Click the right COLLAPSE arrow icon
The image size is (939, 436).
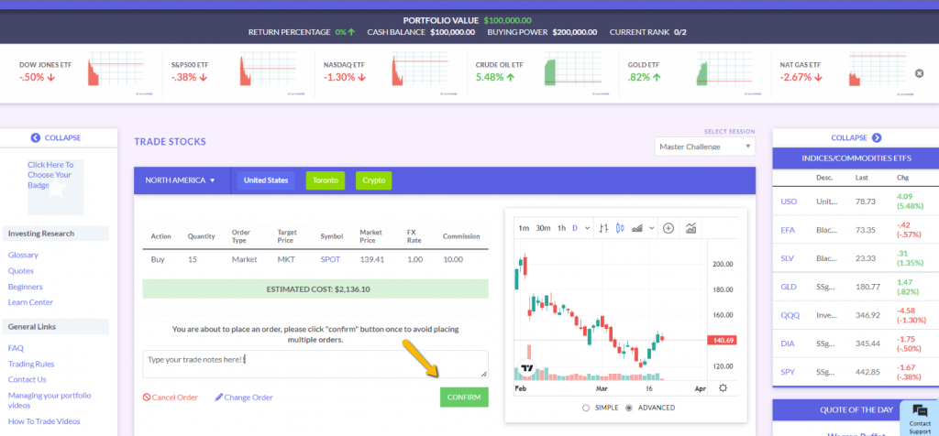click(x=877, y=137)
